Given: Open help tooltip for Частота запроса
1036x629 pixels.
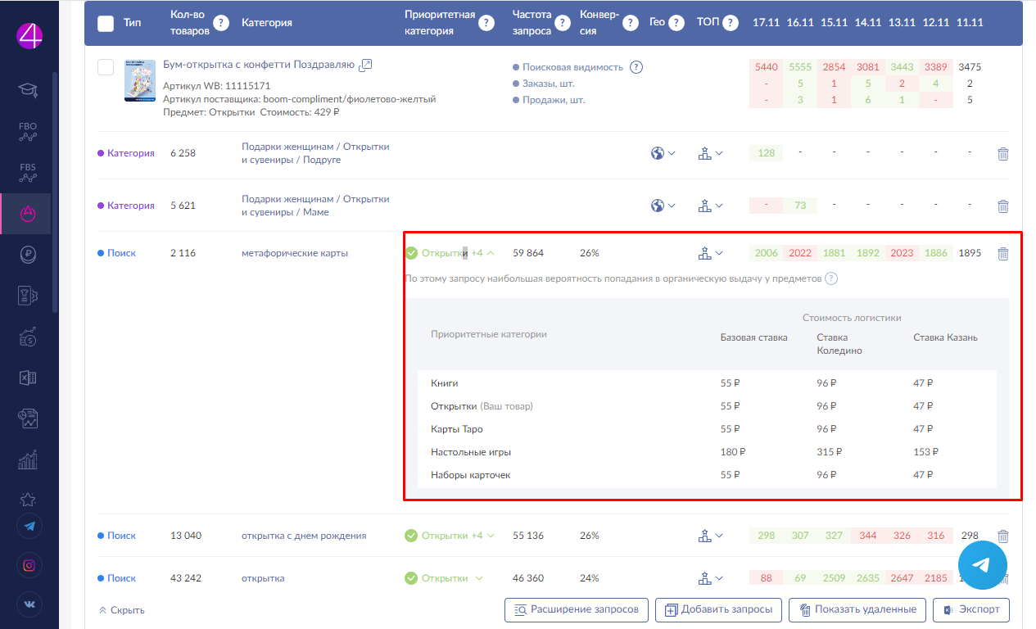Looking at the screenshot, I should pos(563,23).
